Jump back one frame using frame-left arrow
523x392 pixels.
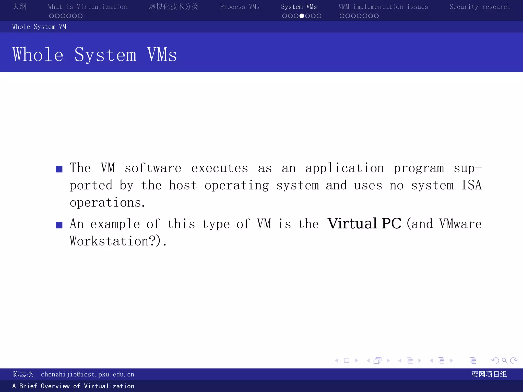point(368,361)
